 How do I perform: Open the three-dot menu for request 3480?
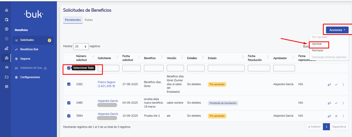pyautogui.click(x=343, y=103)
